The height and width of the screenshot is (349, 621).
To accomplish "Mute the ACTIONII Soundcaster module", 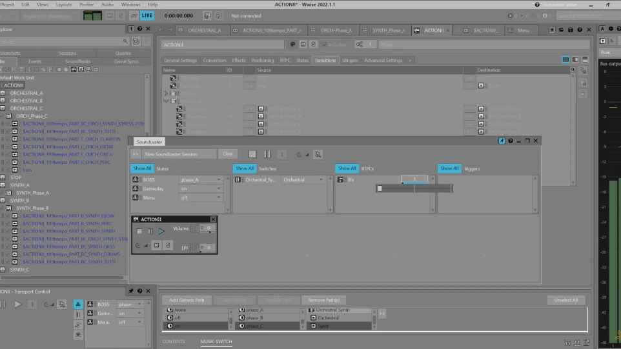I will tap(156, 245).
